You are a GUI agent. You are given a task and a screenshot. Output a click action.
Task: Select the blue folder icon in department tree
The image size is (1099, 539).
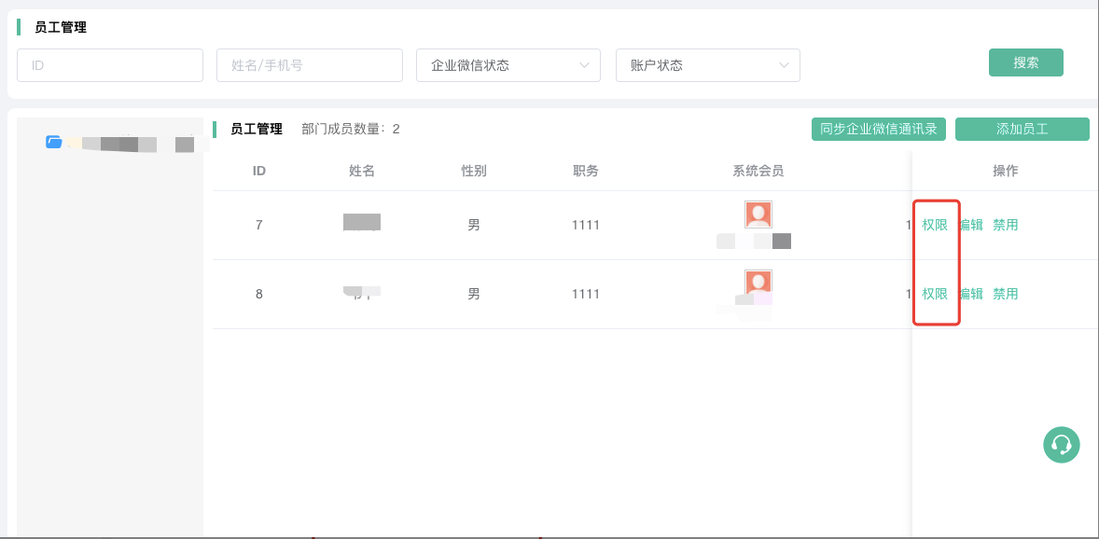[54, 143]
